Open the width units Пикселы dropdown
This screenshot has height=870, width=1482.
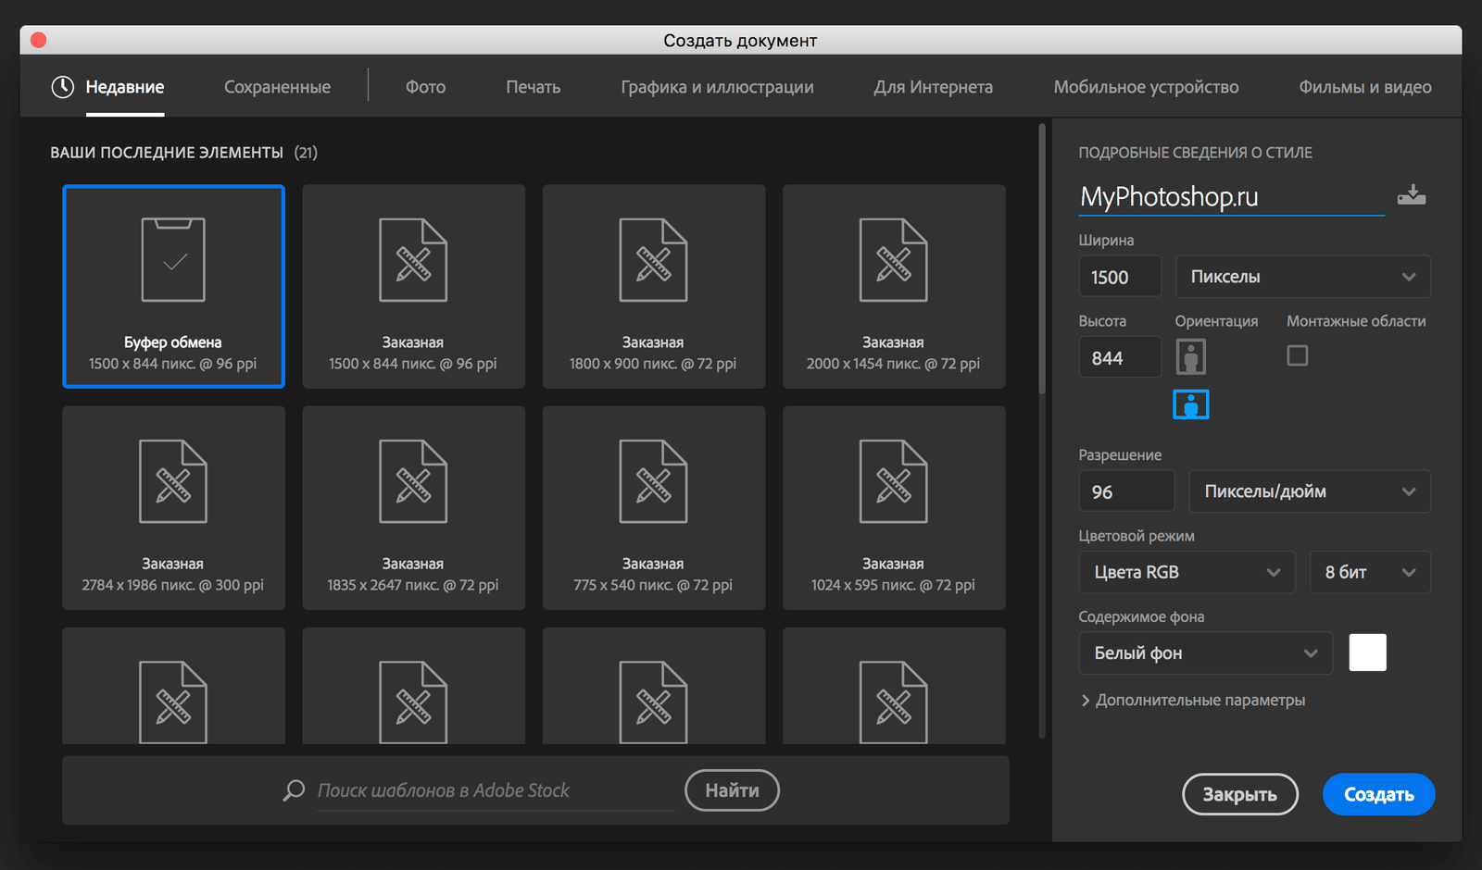[1302, 277]
